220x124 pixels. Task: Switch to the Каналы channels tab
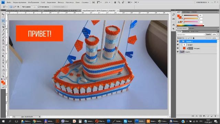click(186, 31)
